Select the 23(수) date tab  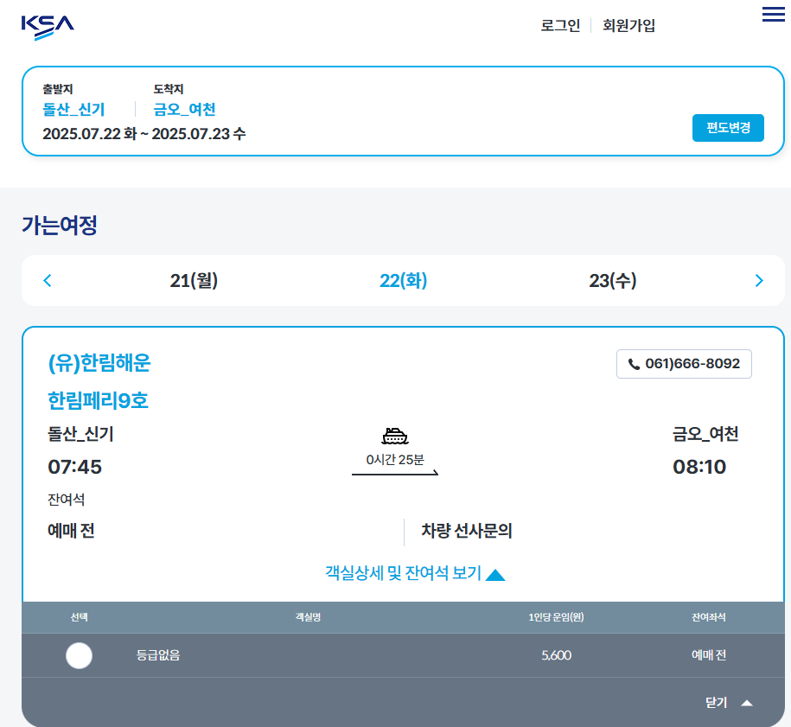tap(612, 280)
